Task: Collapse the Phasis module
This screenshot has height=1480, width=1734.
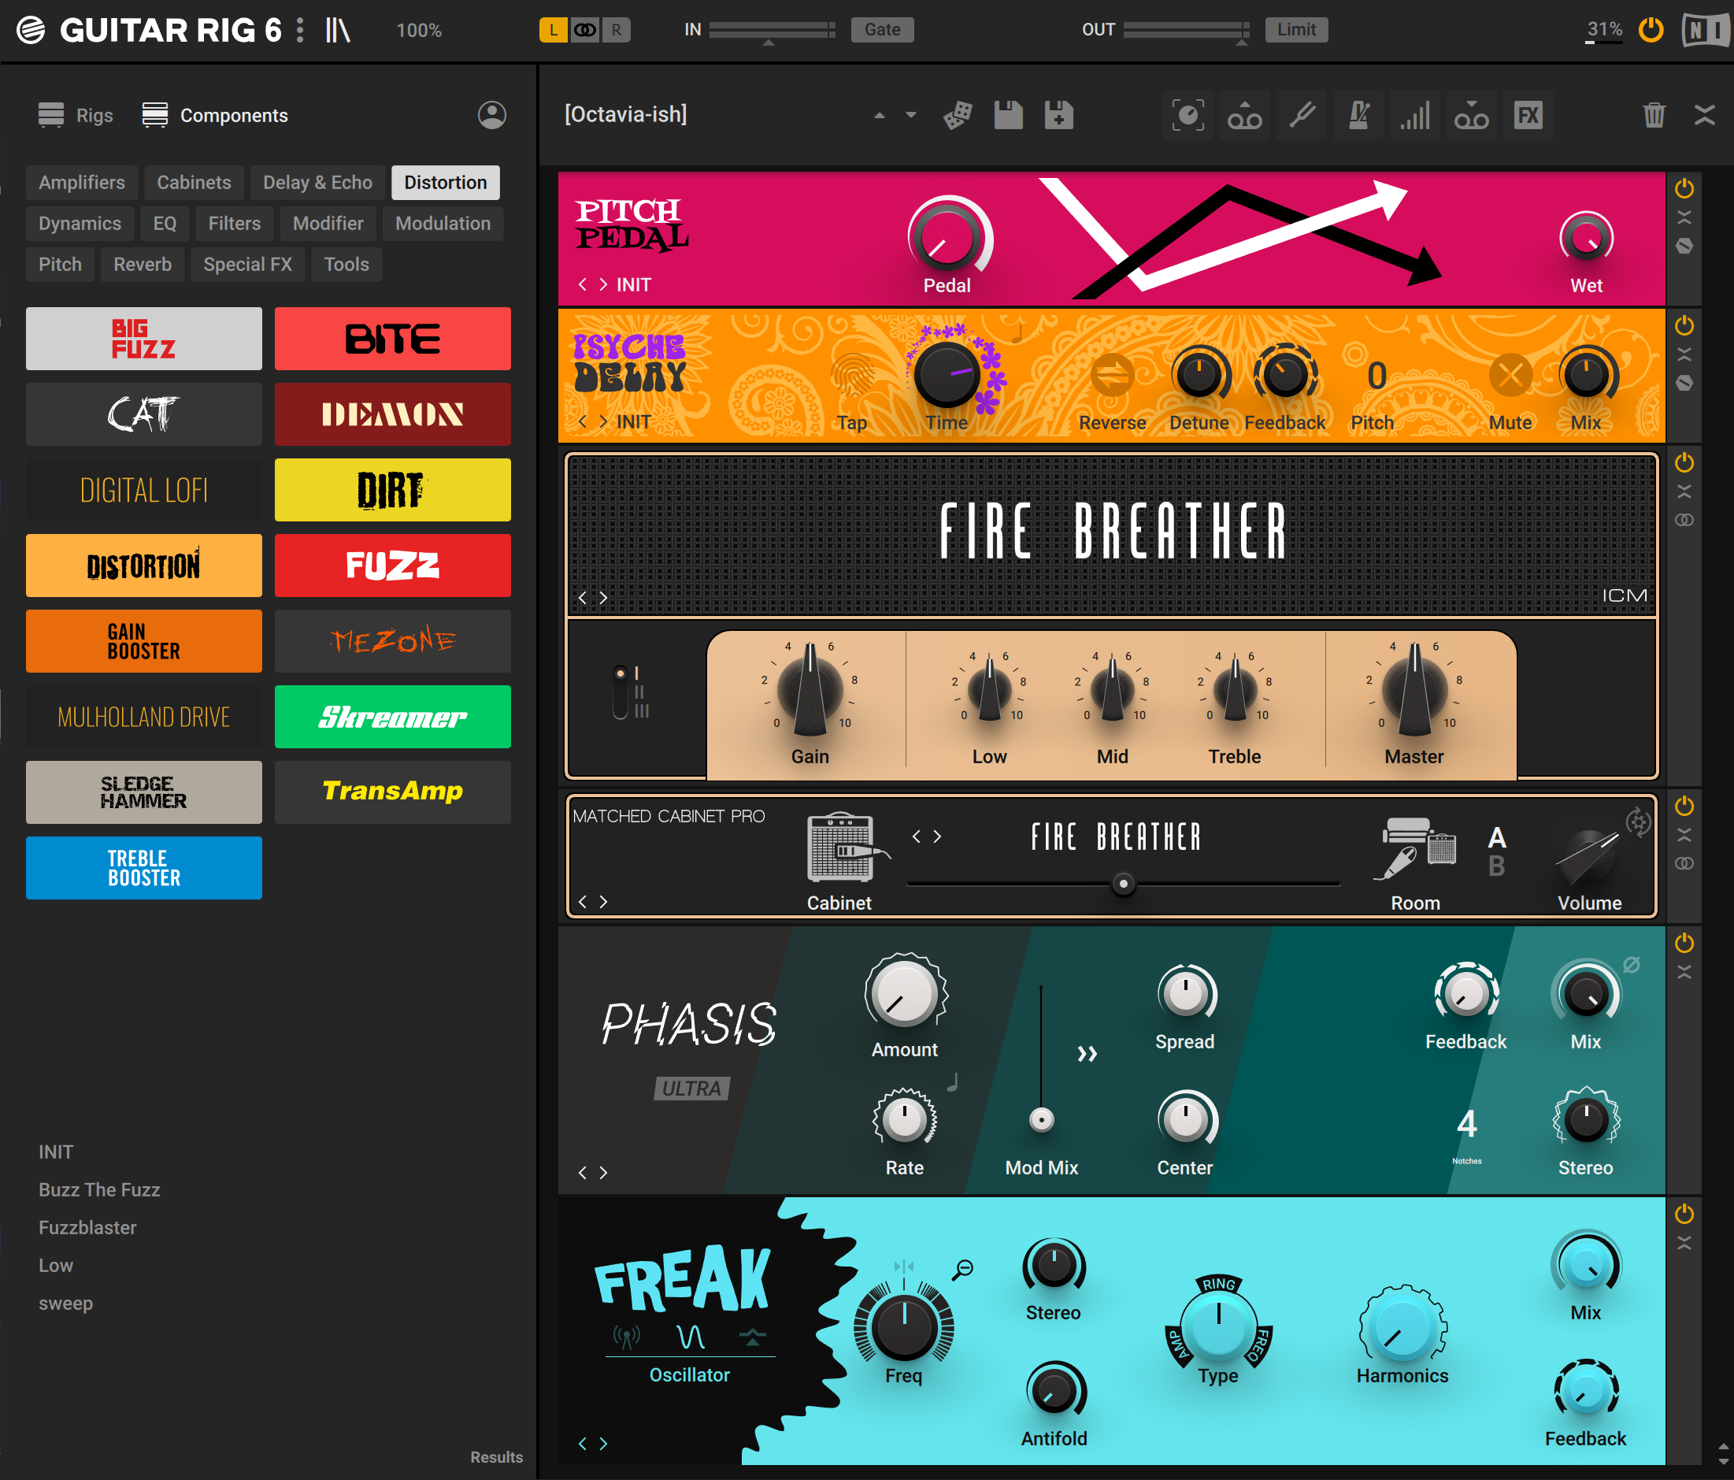Action: (x=1684, y=972)
